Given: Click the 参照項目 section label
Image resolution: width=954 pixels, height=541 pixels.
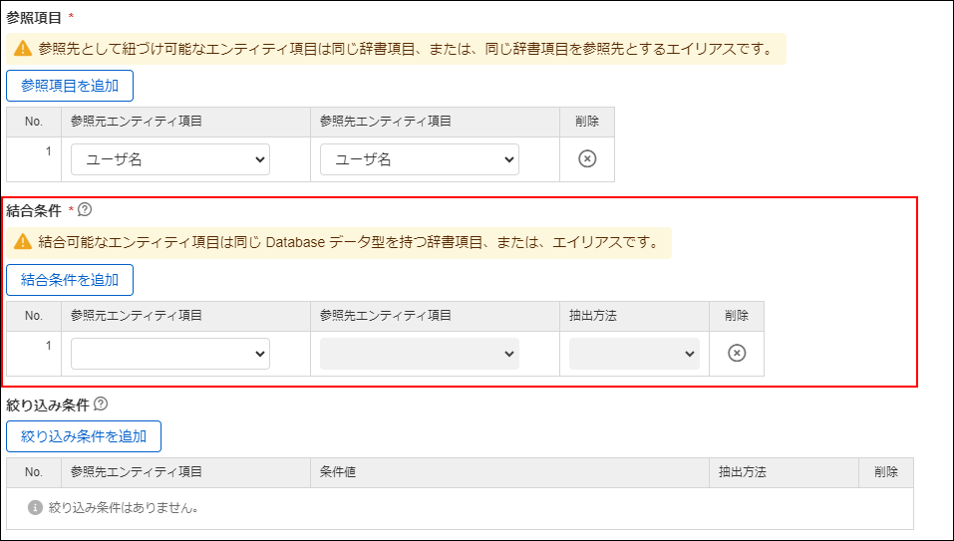Looking at the screenshot, I should [x=34, y=18].
